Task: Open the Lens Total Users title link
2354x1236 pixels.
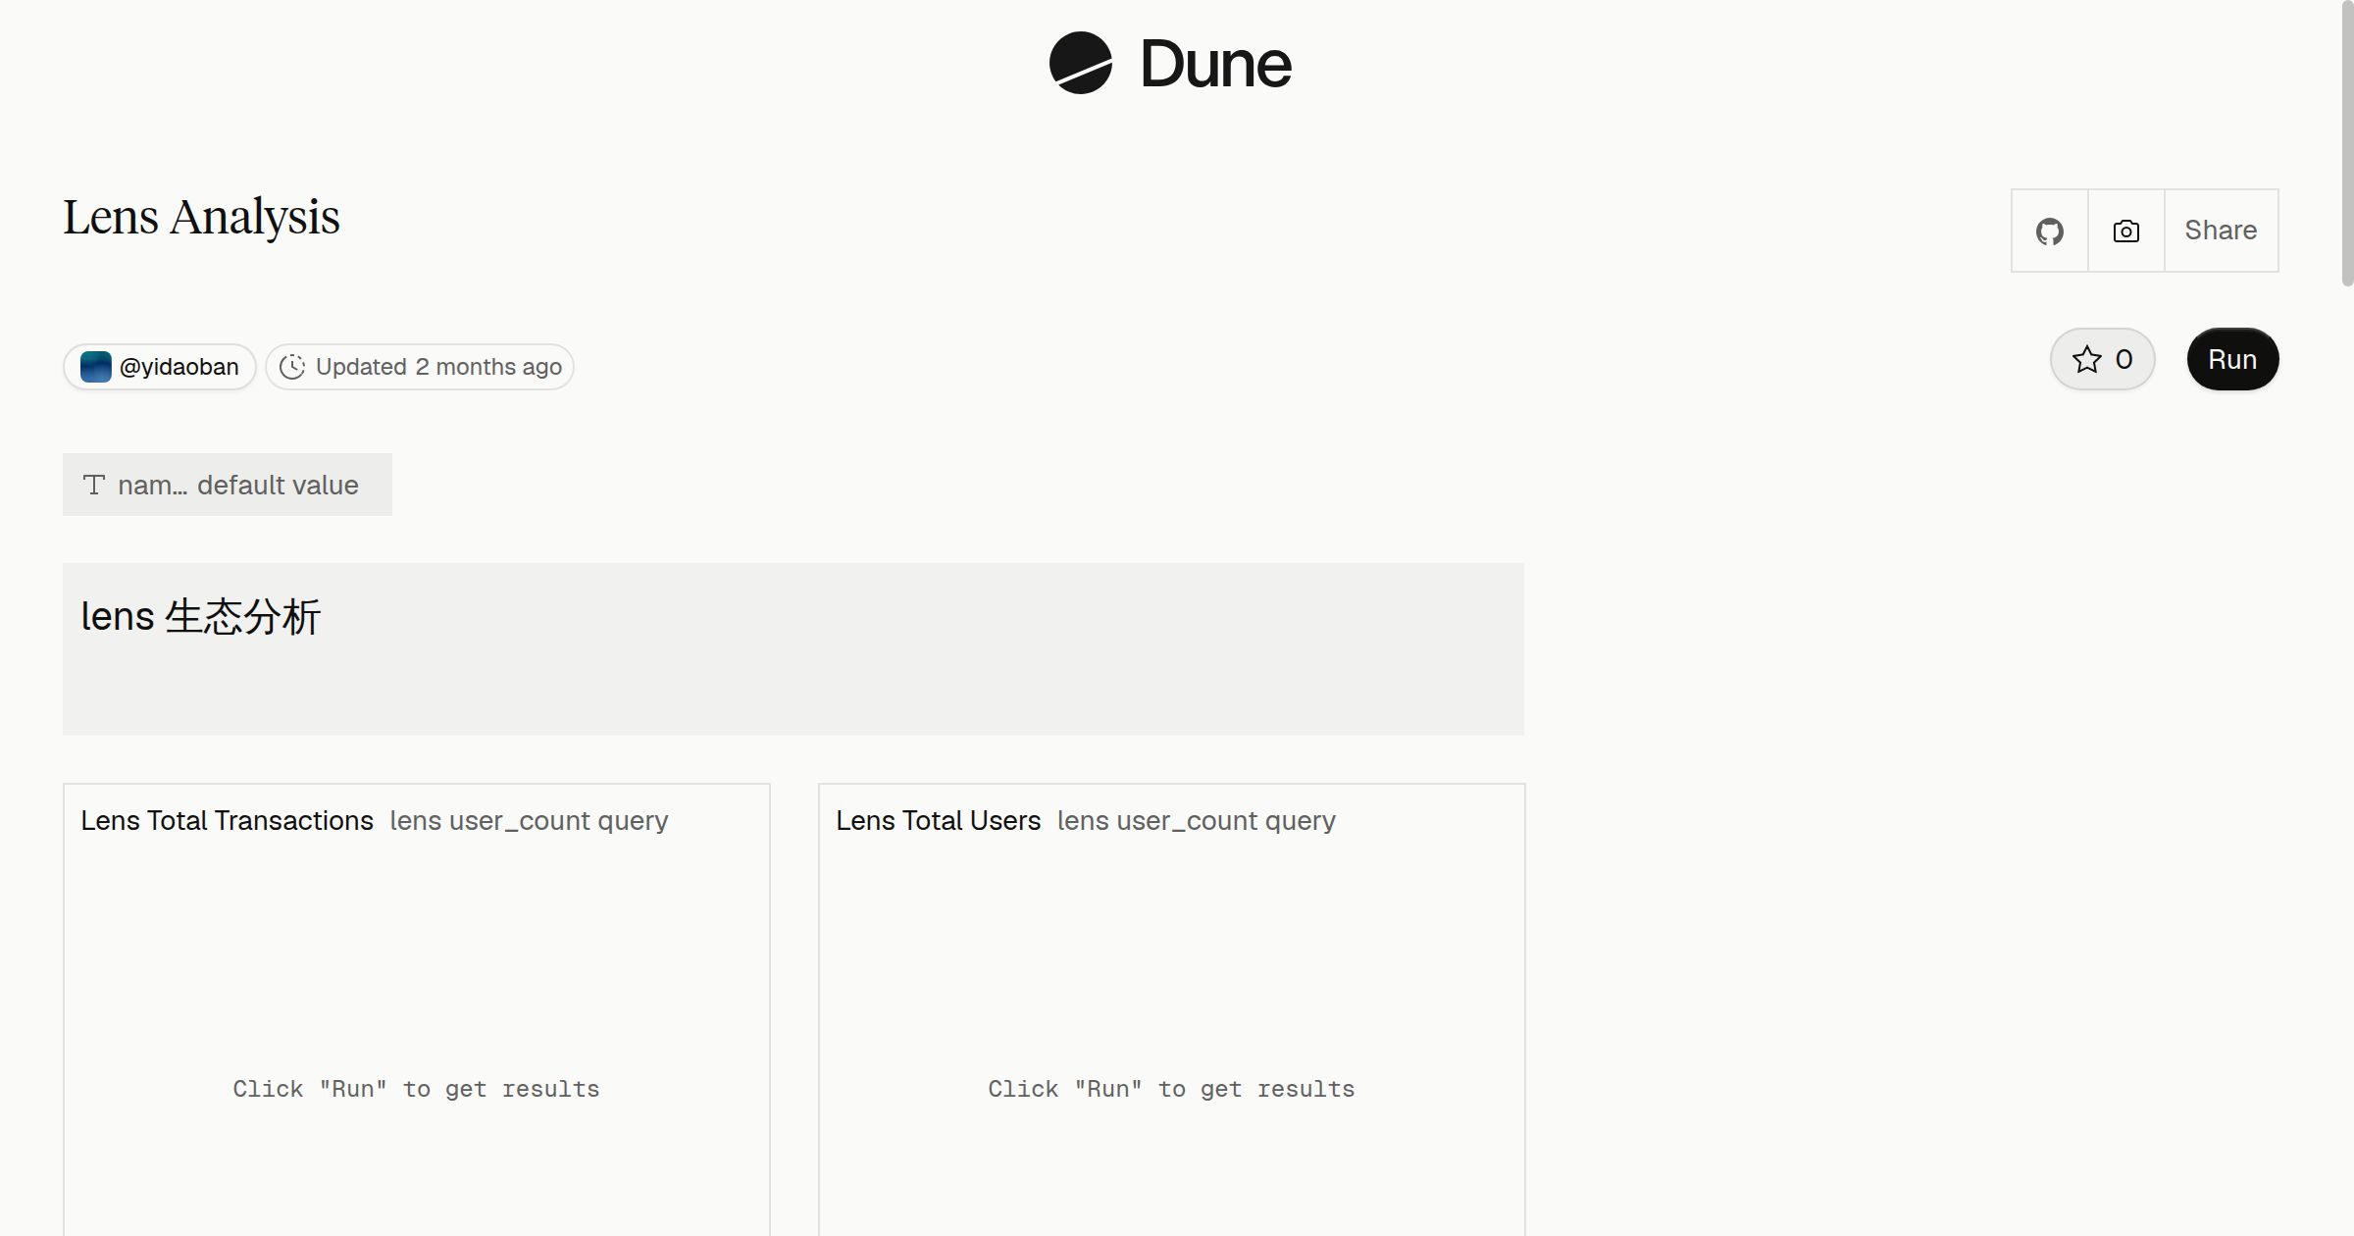Action: point(938,820)
